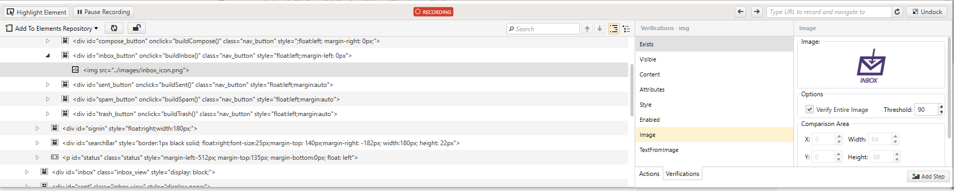Select the Content verification
The width and height of the screenshot is (954, 191).
(x=714, y=74)
